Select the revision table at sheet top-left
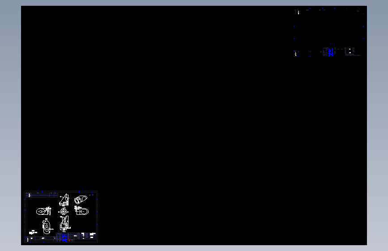The image size is (388, 251). [x=42, y=195]
